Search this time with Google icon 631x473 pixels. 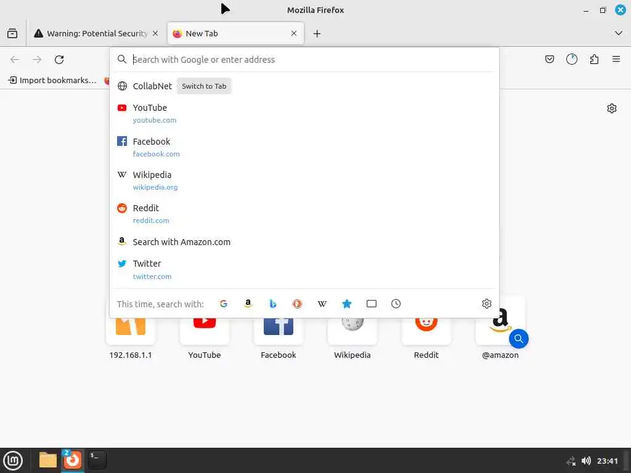pos(224,304)
